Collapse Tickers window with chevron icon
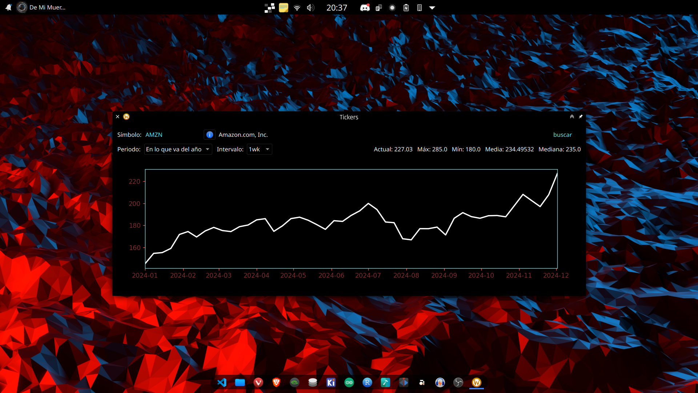Image resolution: width=698 pixels, height=393 pixels. coord(572,117)
